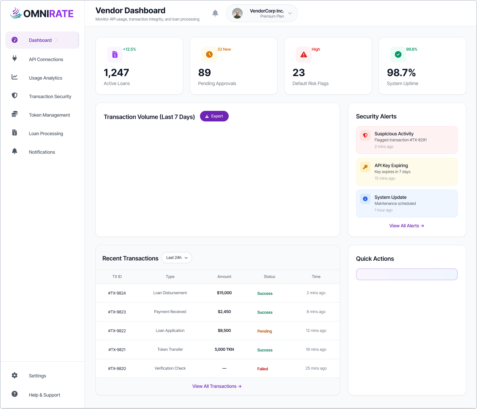Click the Help & Support question icon
The height and width of the screenshot is (409, 477).
(15, 394)
